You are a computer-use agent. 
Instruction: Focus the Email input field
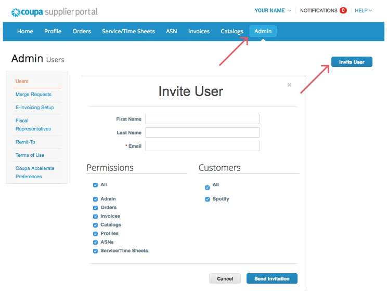[x=202, y=146]
